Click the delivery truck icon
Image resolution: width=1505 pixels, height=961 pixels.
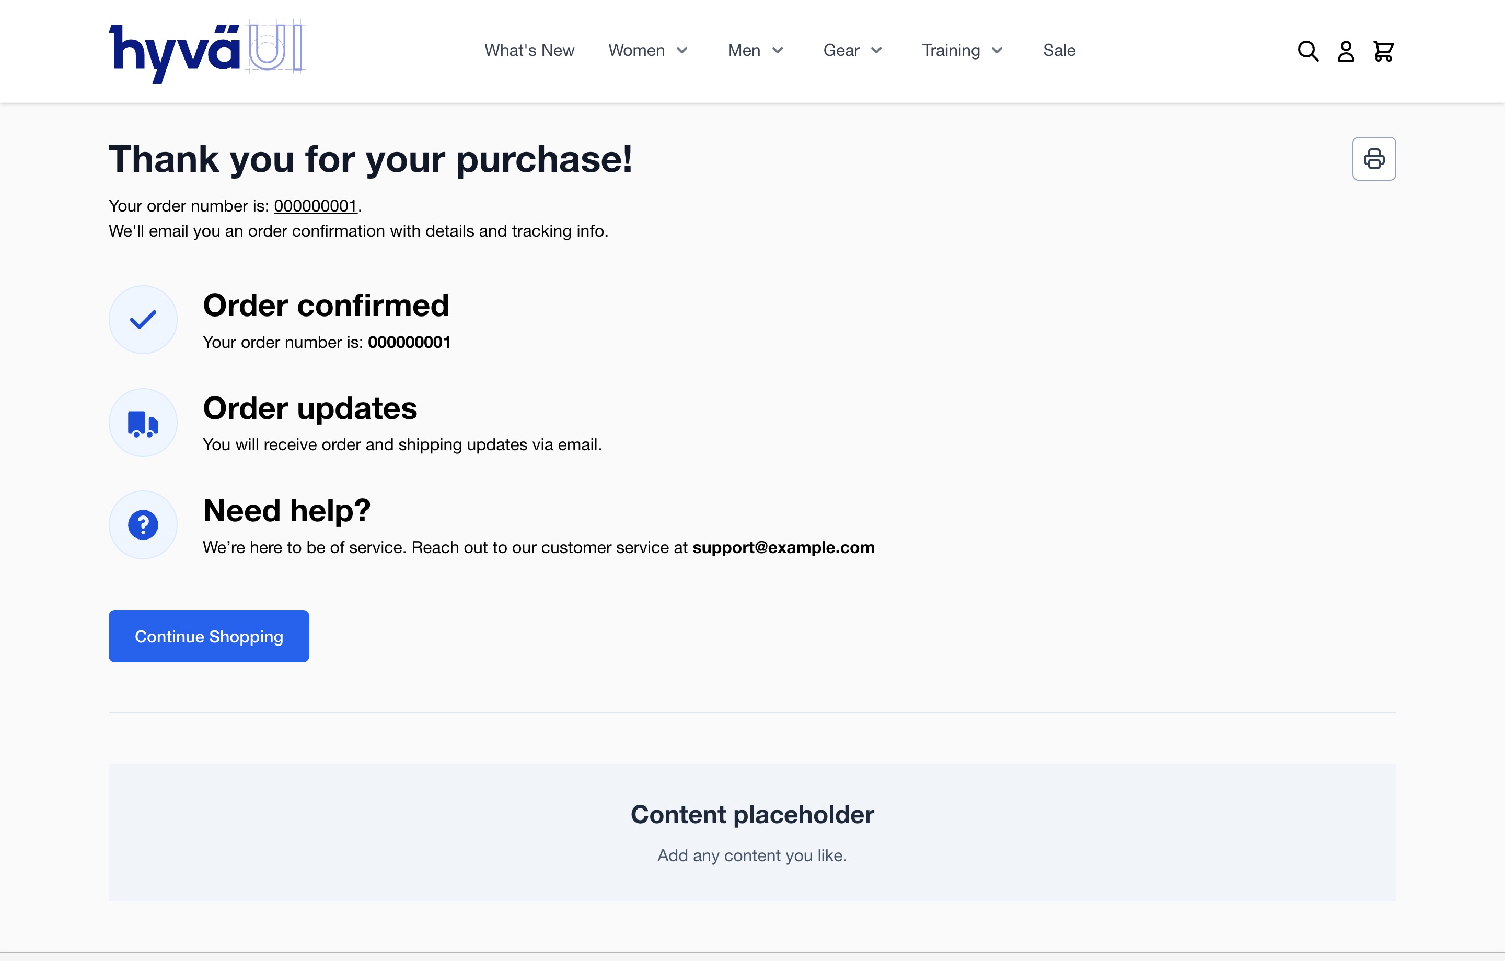(143, 423)
